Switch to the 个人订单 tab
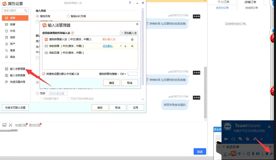The height and width of the screenshot is (160, 276). point(223,2)
